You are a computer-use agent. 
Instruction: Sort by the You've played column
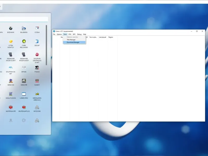[93, 37]
